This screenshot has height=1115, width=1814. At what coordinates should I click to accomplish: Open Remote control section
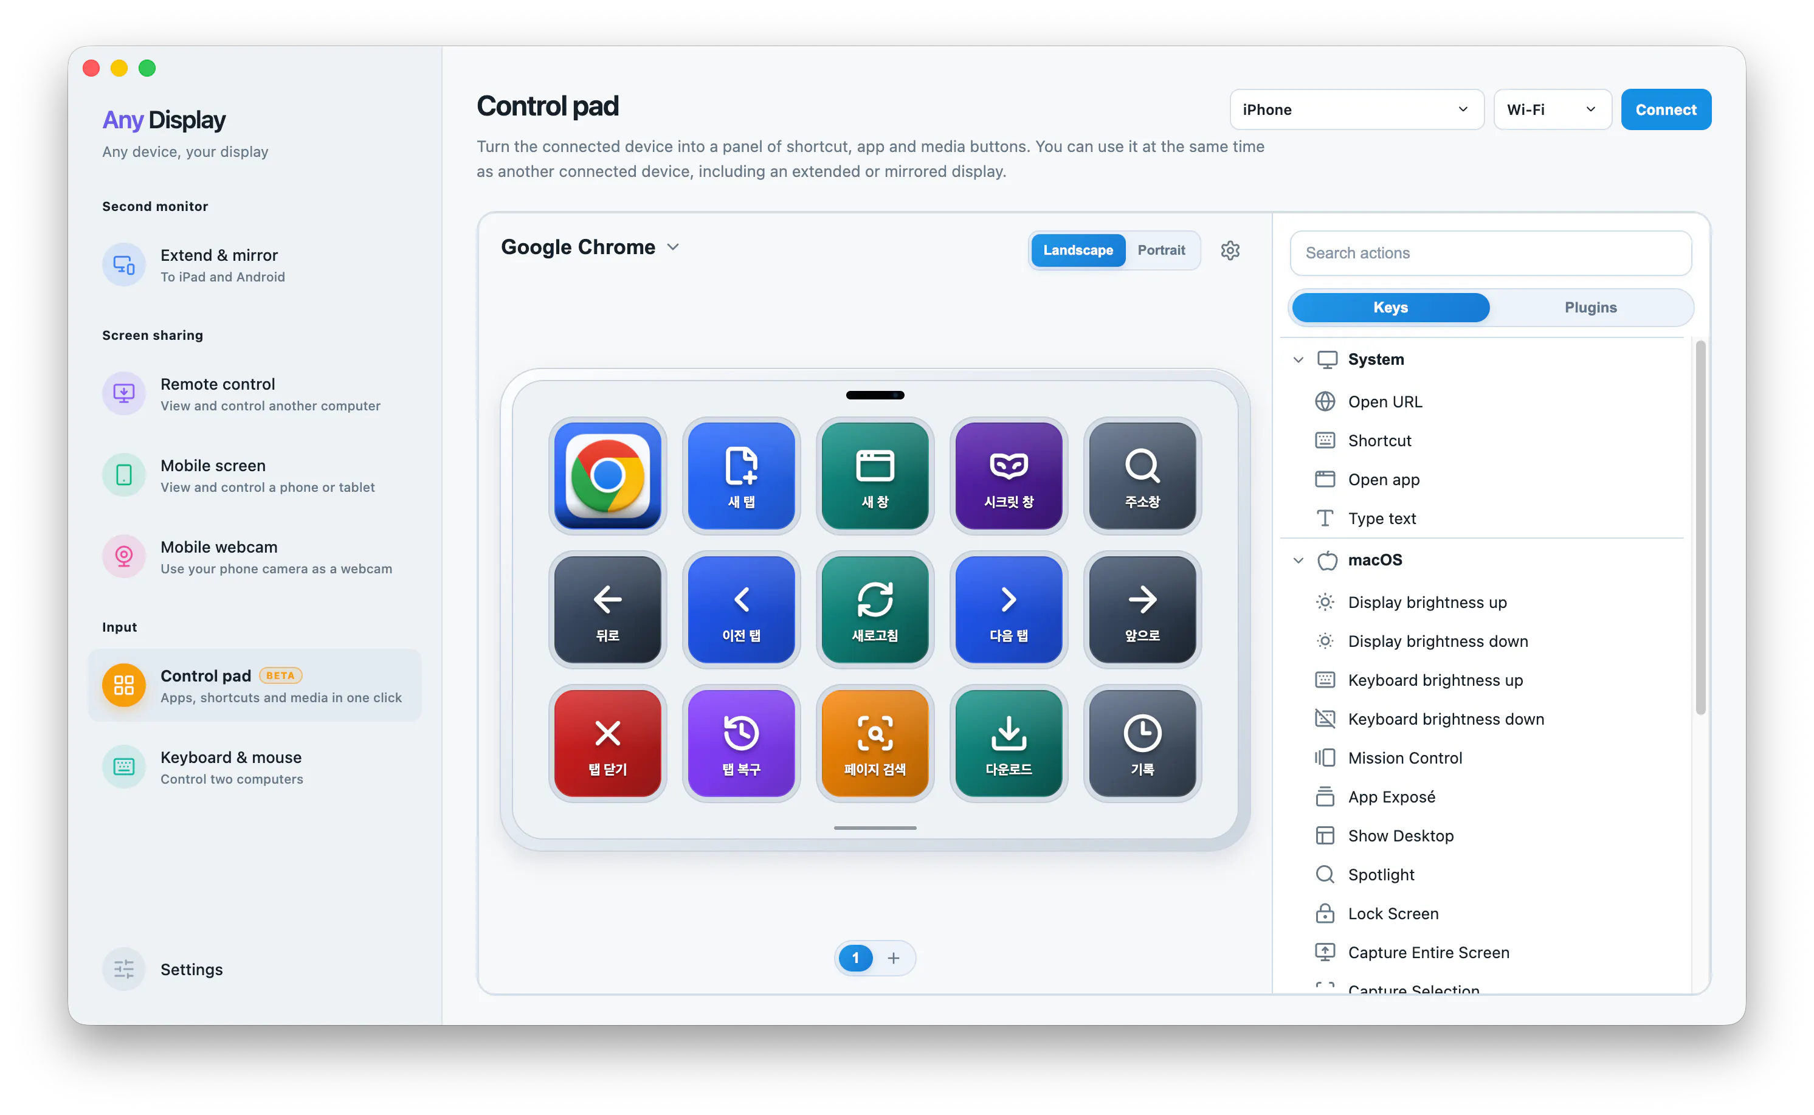254,394
